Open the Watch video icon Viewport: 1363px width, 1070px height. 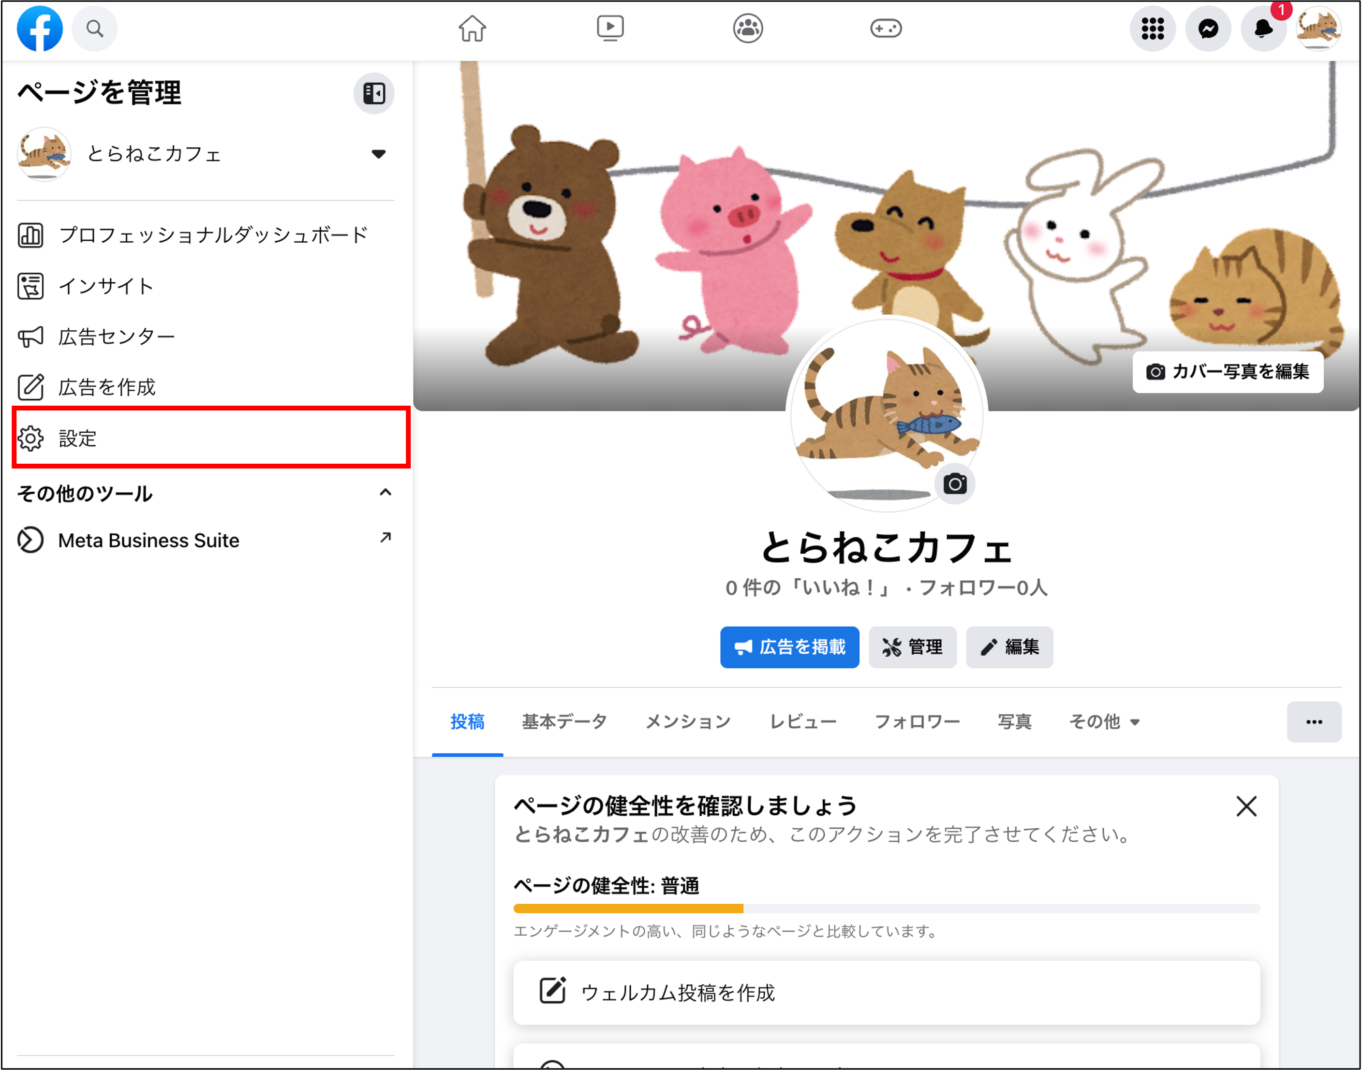(x=610, y=28)
